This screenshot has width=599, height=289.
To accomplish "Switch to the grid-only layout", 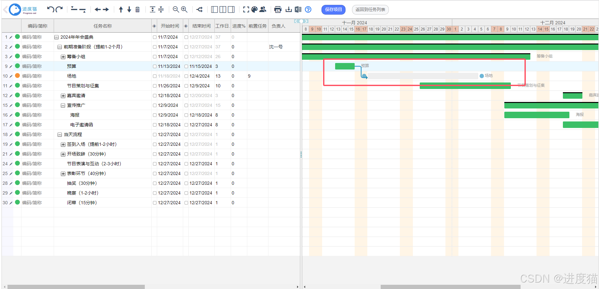I will 214,9.
